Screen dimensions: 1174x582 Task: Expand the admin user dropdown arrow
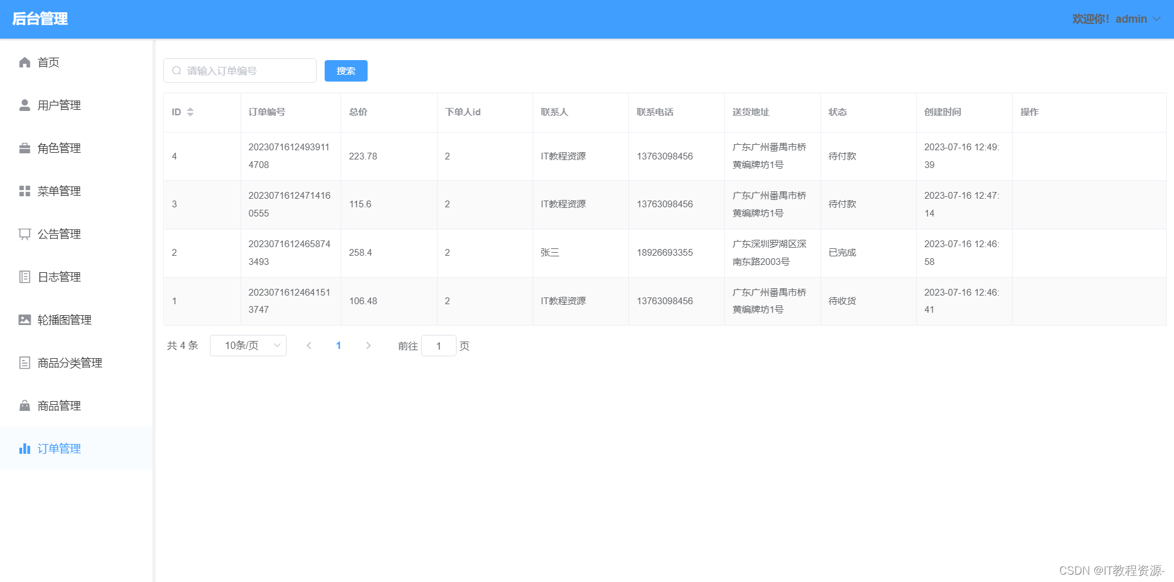point(1157,19)
